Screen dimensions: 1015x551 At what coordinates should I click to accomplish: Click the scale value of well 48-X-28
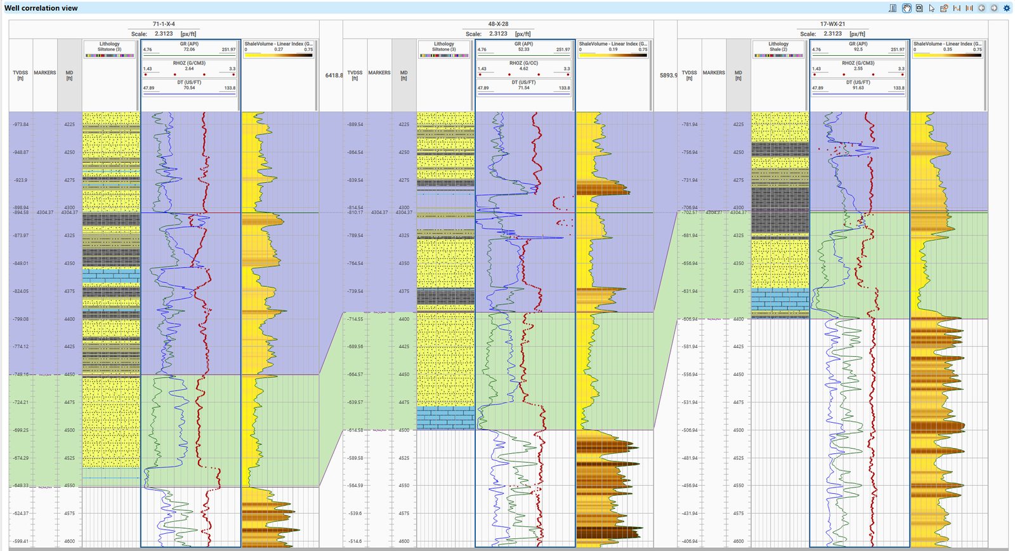coord(498,34)
